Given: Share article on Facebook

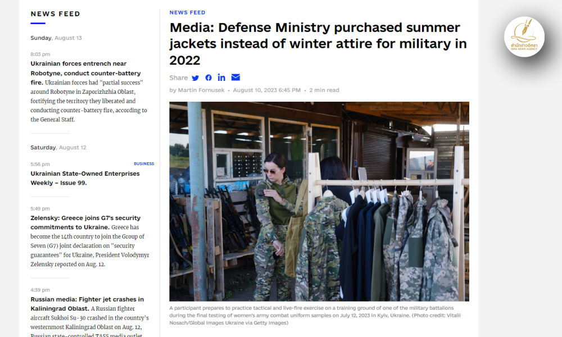Looking at the screenshot, I should [209, 78].
